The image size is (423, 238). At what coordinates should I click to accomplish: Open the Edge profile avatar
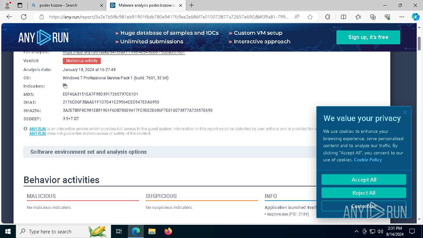pos(7,5)
